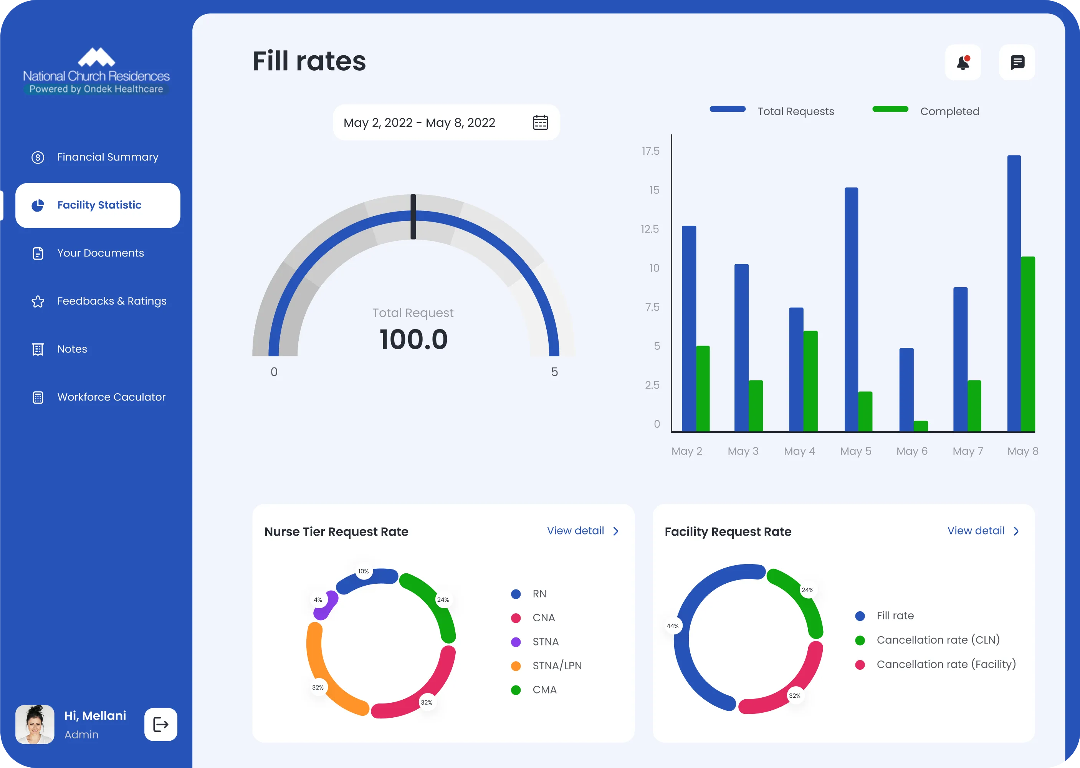The height and width of the screenshot is (768, 1080).
Task: Click the Workforce Caculator calculator icon
Action: tap(38, 397)
